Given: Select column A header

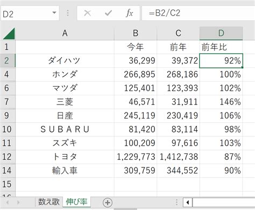Looking at the screenshot, I should [x=65, y=33].
